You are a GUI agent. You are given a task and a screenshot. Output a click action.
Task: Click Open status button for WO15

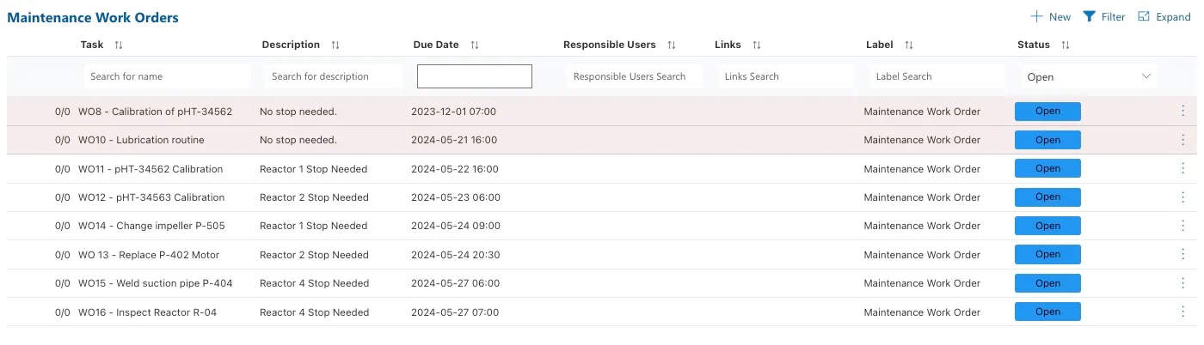tap(1047, 283)
